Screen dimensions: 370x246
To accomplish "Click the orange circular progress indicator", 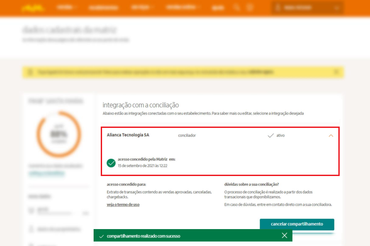I will click(59, 134).
